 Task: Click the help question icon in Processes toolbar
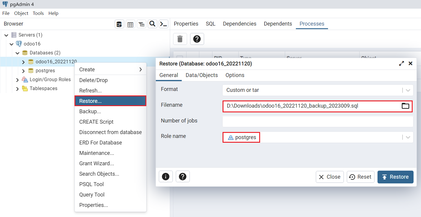[x=197, y=39]
